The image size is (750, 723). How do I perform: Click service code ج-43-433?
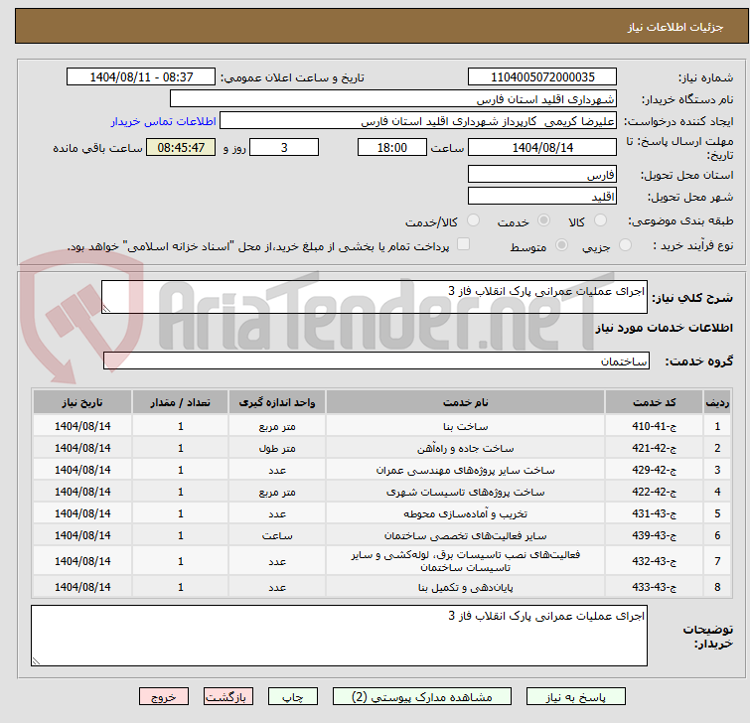point(654,587)
